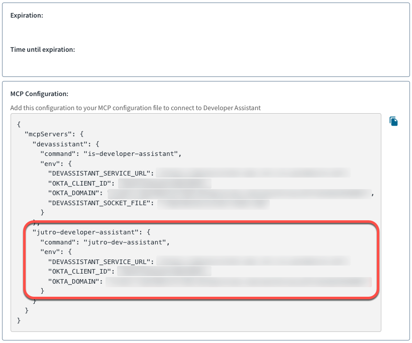This screenshot has width=412, height=343.
Task: Click the OKTA_DOMAIN key under devassistant
Action: 73,193
